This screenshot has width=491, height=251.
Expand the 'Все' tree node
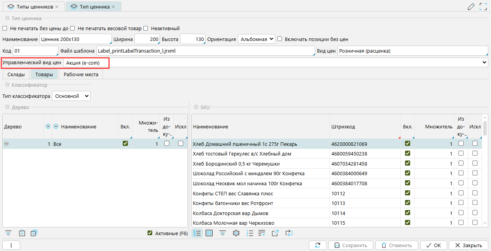pyautogui.click(x=6, y=143)
